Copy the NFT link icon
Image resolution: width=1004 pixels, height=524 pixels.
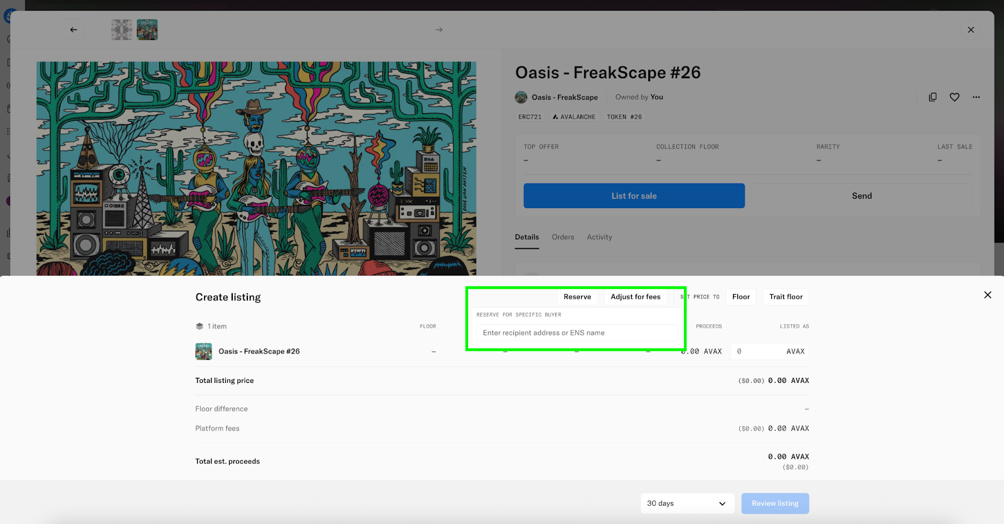[x=932, y=97]
